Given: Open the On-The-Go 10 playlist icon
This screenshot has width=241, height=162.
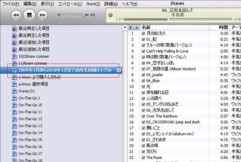Looking at the screenshot, I should (14, 105).
